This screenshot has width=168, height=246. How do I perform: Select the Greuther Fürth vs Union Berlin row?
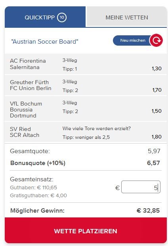[x=86, y=85]
